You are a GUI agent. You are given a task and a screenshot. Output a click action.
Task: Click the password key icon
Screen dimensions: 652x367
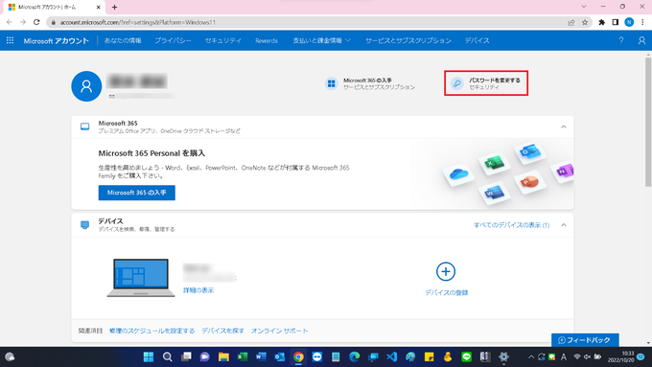click(457, 83)
